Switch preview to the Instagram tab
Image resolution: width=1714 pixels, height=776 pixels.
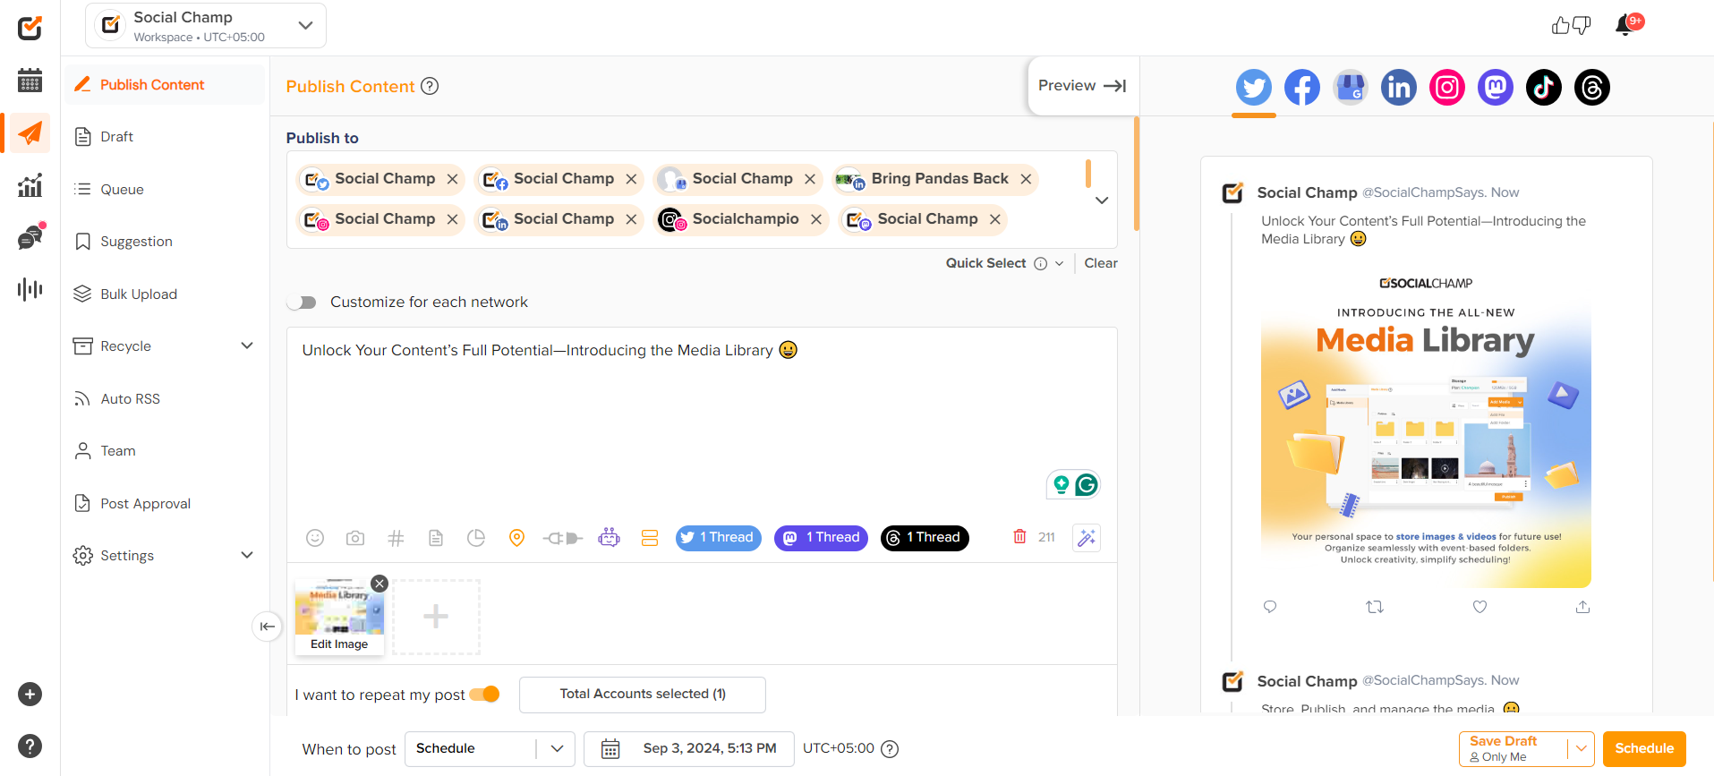(x=1447, y=87)
